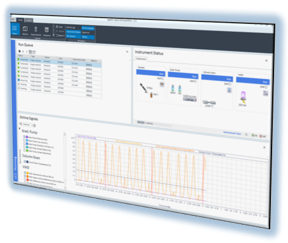The width and height of the screenshot is (288, 243).
Task: Click the purple VWD lamp icon
Action: 243,96
